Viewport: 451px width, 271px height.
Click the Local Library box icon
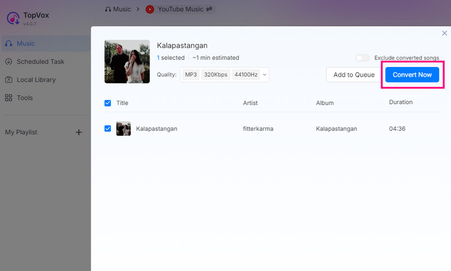pyautogui.click(x=8, y=79)
